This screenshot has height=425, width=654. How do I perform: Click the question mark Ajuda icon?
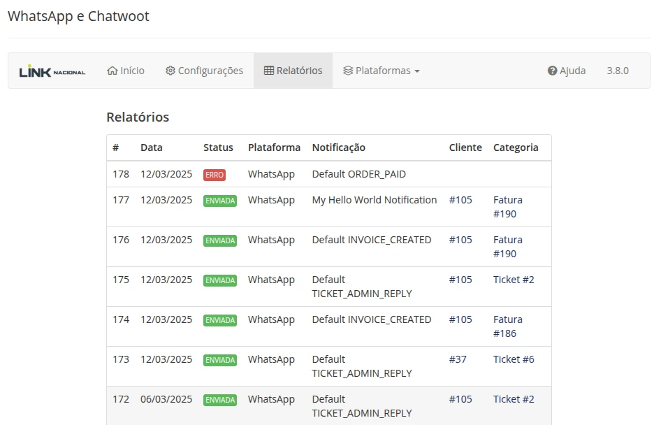click(552, 71)
